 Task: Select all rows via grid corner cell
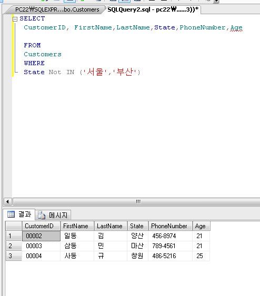(14, 226)
